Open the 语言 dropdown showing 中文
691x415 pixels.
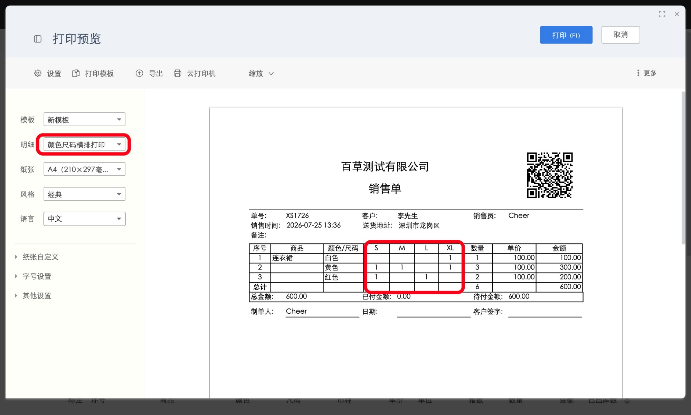84,219
